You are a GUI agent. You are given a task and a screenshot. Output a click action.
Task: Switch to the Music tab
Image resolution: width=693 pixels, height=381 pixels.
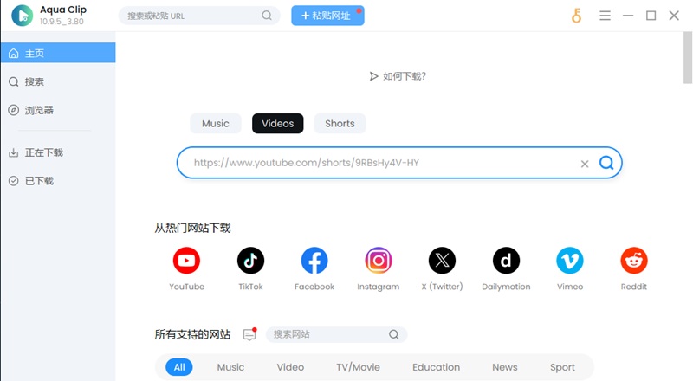(x=216, y=123)
